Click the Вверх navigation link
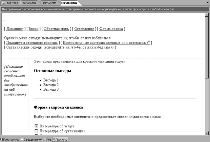Viewport: 210px width, 142px height. tap(33, 29)
